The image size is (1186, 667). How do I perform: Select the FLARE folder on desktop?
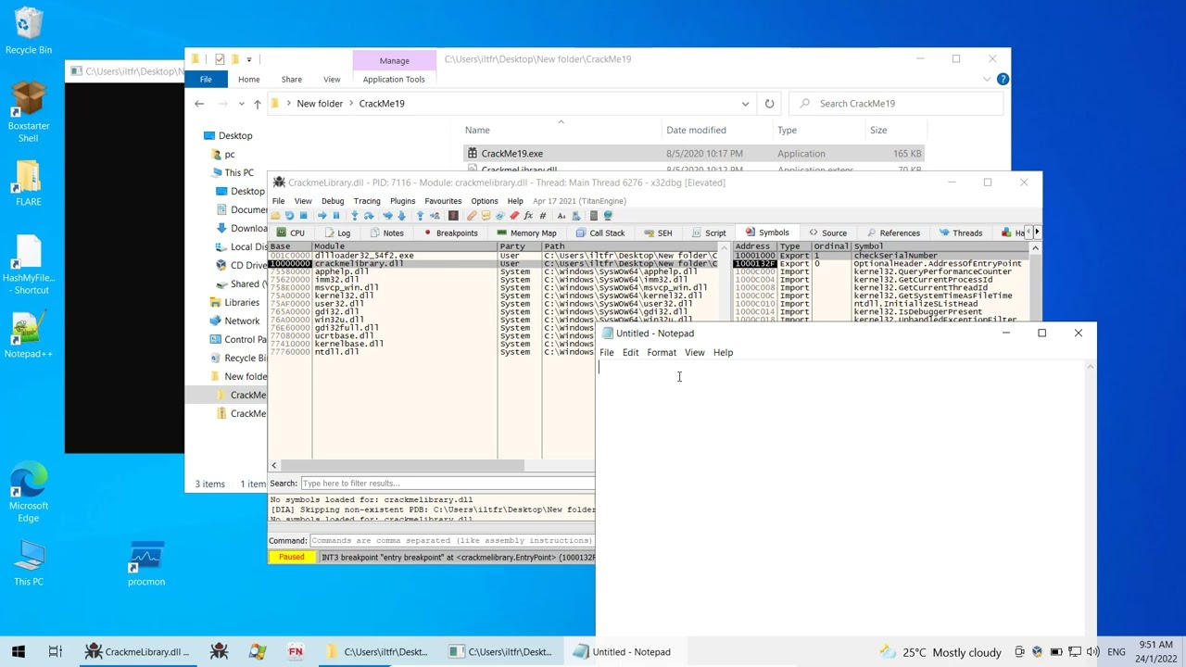[28, 182]
